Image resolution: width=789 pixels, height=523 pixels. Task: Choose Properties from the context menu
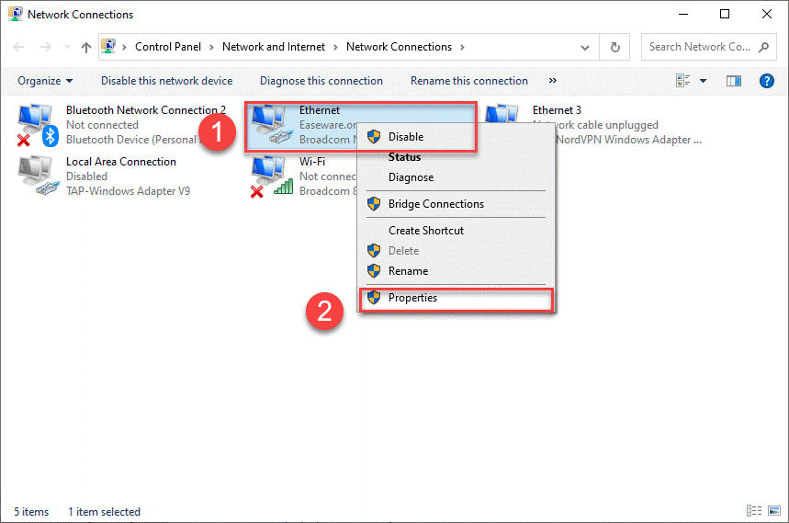tap(412, 298)
